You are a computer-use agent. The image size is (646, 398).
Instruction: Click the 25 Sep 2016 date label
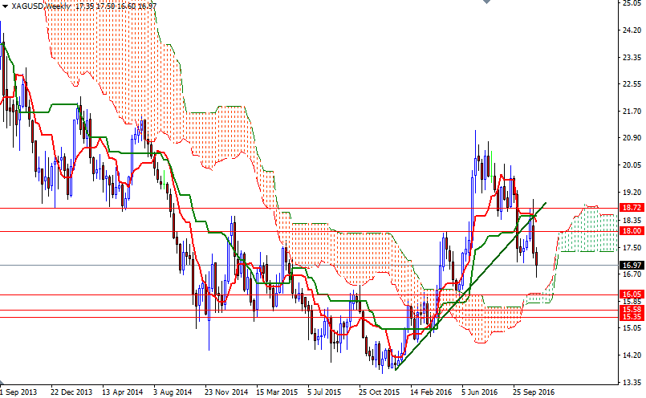pos(534,392)
